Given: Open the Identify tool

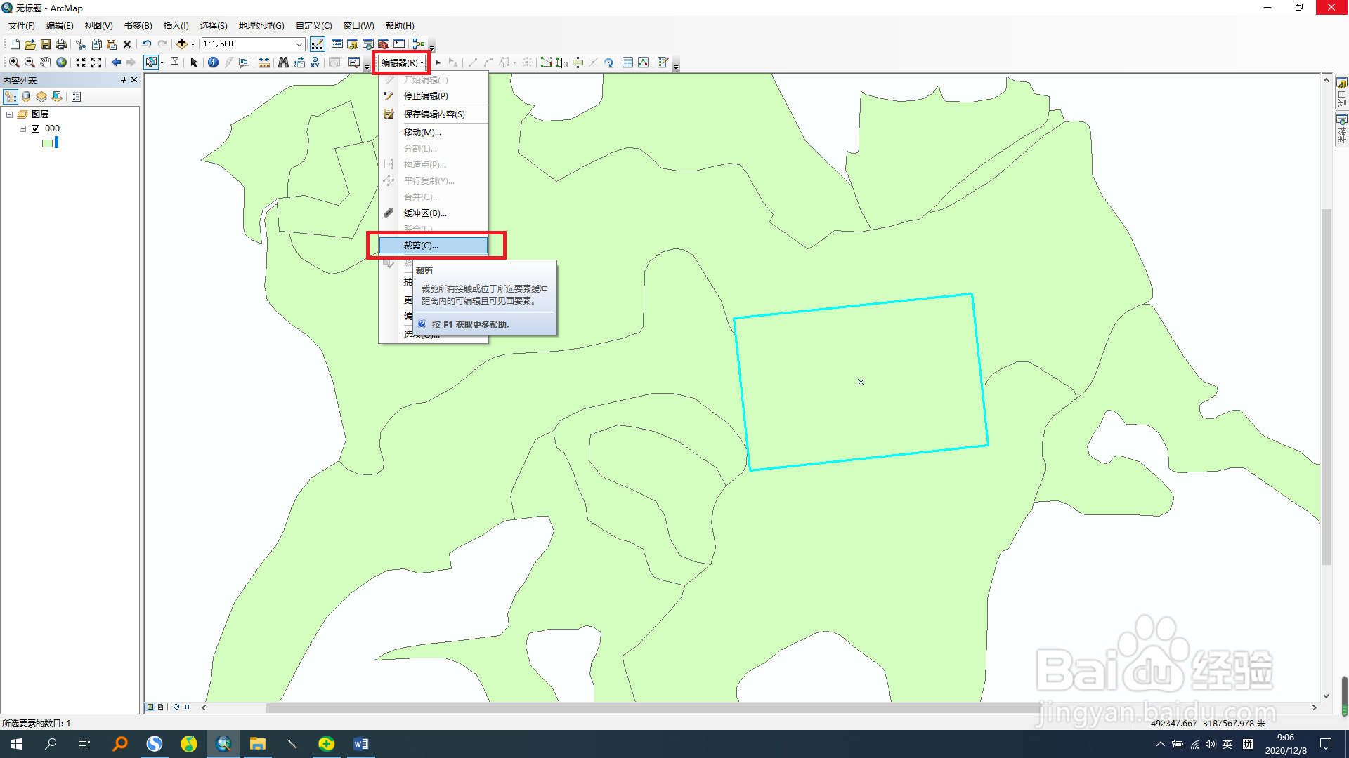Looking at the screenshot, I should click(x=213, y=62).
